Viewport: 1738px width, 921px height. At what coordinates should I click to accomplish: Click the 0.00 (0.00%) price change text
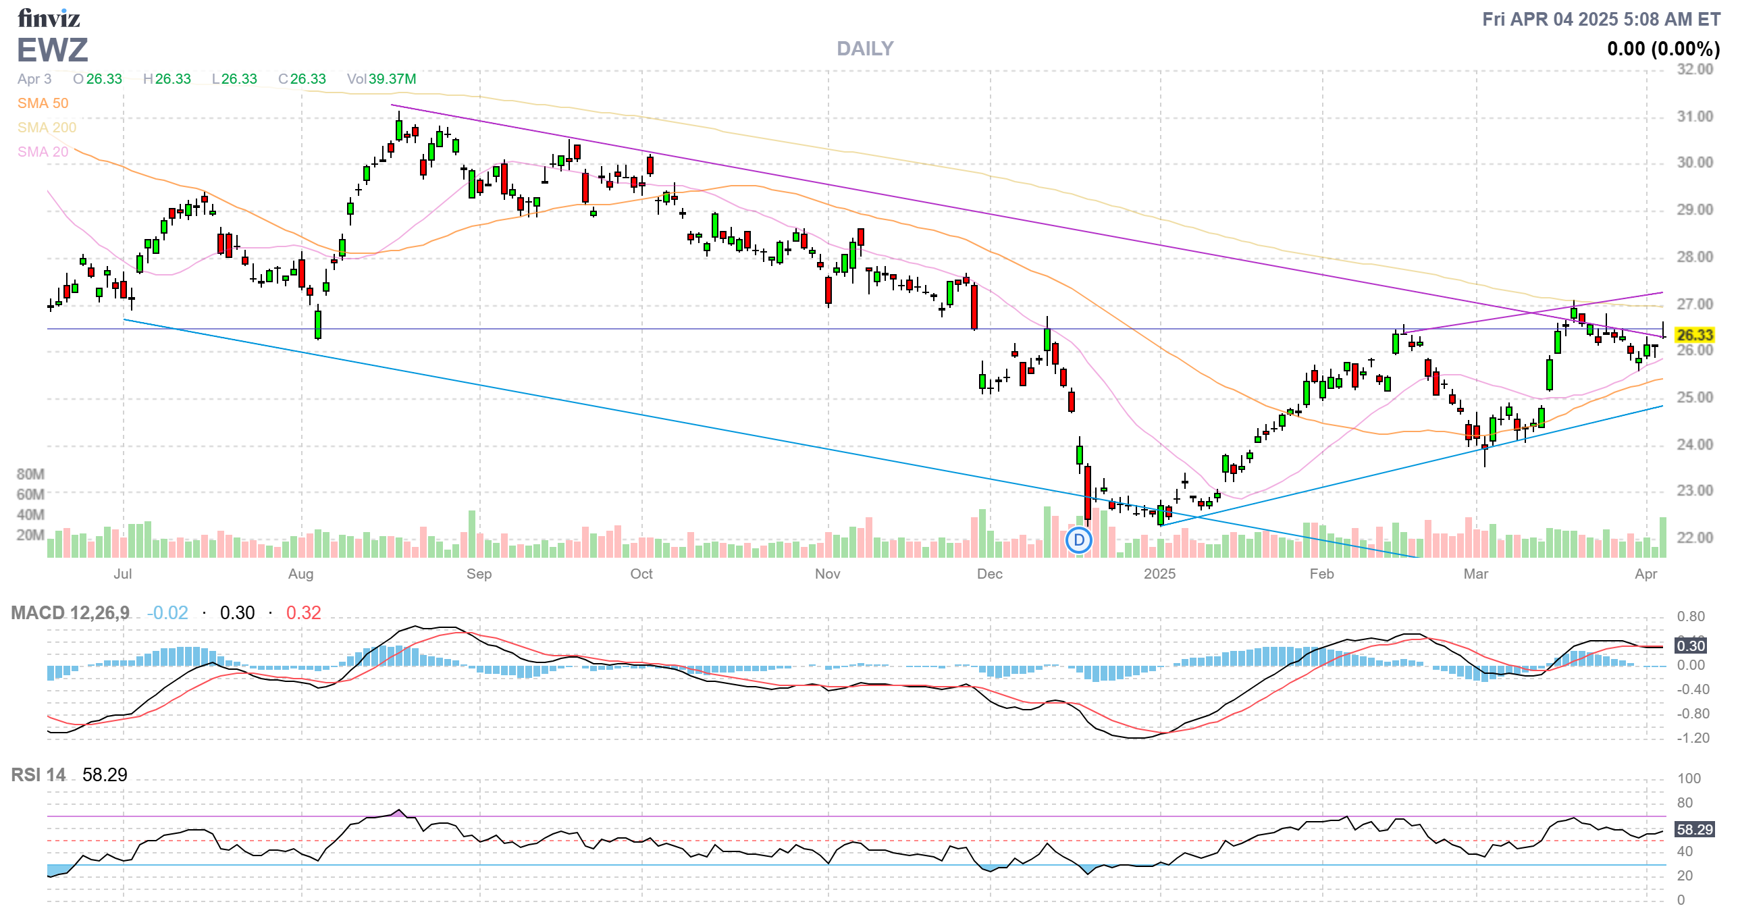tap(1662, 49)
